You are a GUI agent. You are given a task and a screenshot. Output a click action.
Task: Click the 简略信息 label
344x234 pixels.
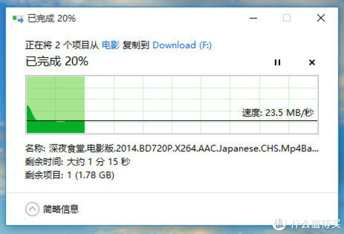(61, 209)
